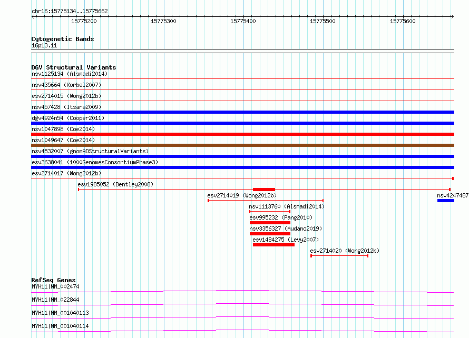The image size is (469, 338).
Task: Click the left arrow of the ruler
Action: 33,17
